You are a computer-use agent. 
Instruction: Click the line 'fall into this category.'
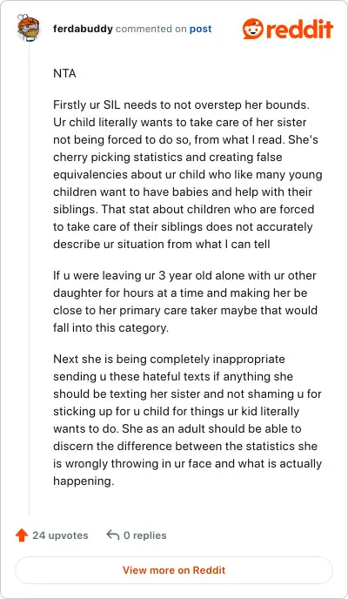coord(110,327)
